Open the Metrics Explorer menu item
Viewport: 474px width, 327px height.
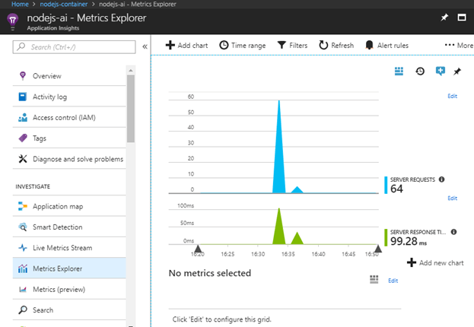point(58,268)
